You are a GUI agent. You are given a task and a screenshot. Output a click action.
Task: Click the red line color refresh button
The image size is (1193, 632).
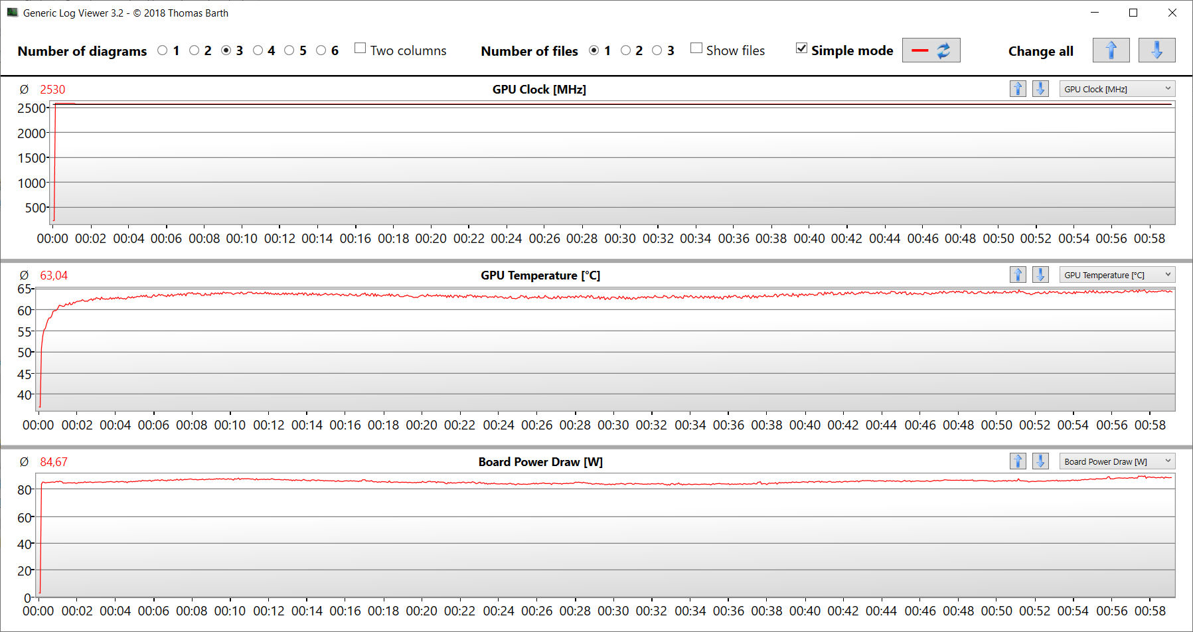pos(931,50)
